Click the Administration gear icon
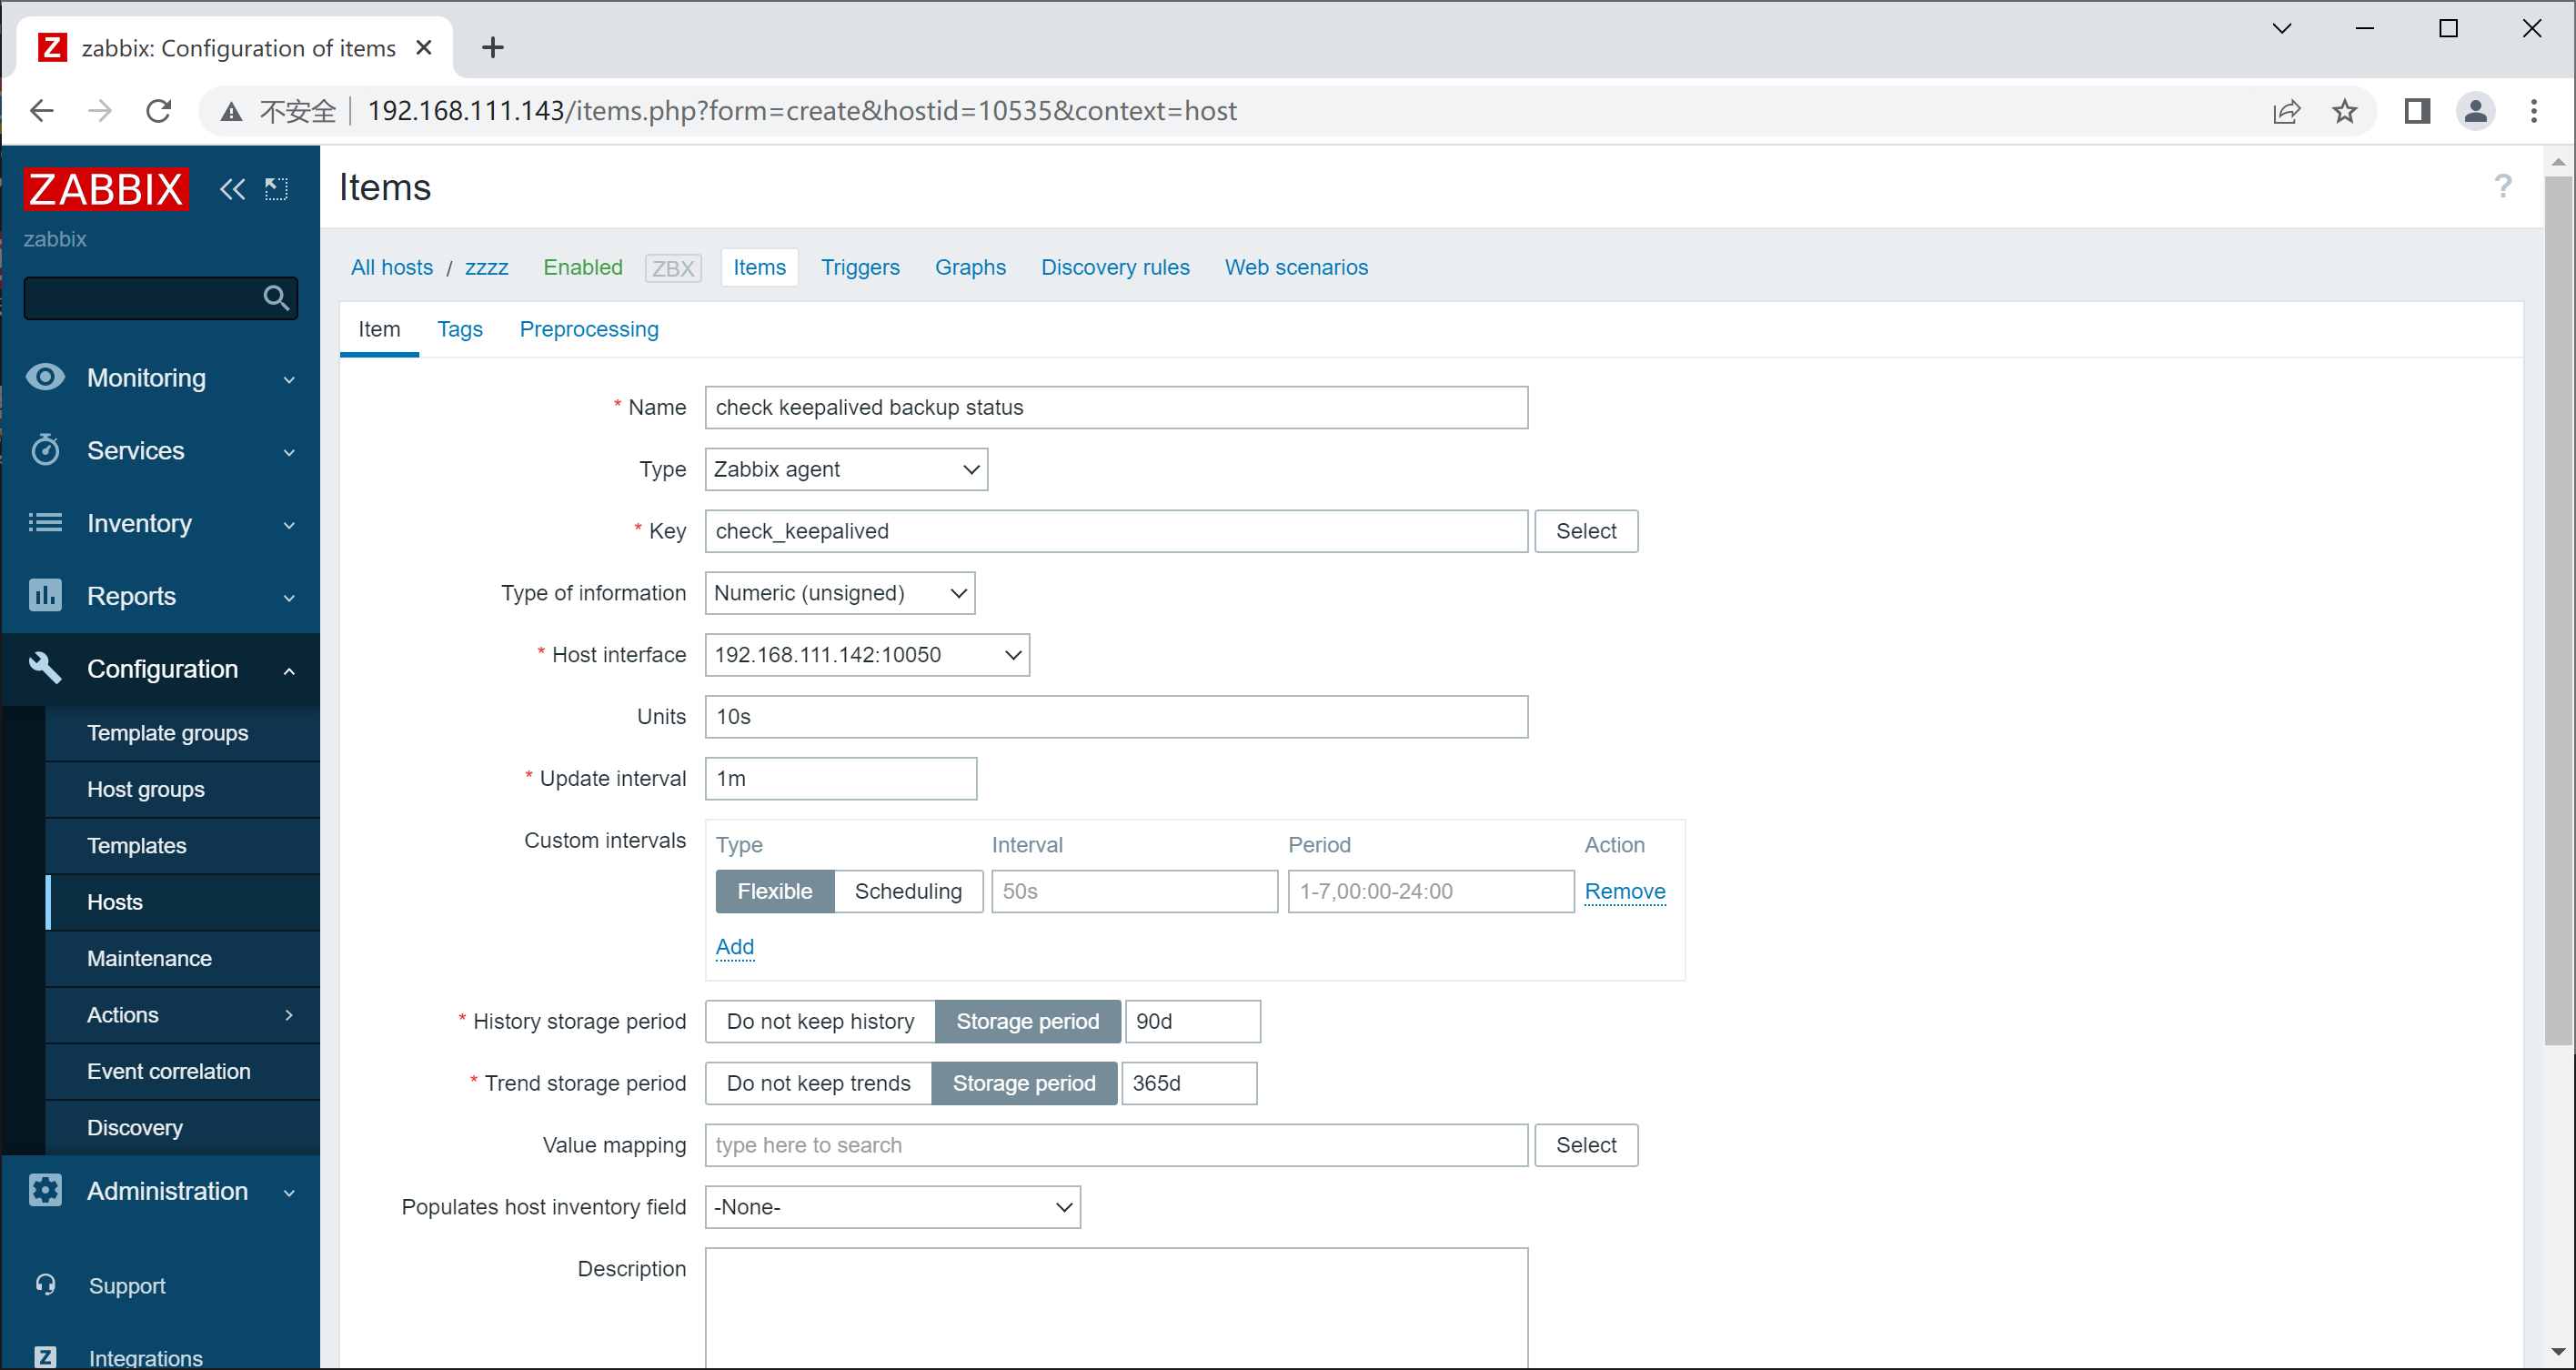 pyautogui.click(x=45, y=1190)
